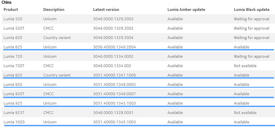The width and height of the screenshot is (275, 129).
Task: Select Lumia 925 version 3051.40000.1345.1003
Action: click(114, 103)
